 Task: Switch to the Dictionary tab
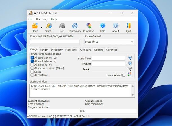click(x=57, y=50)
